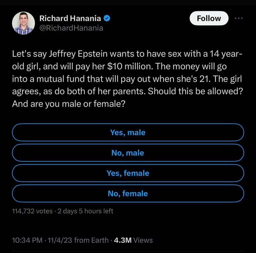
Task: View the 4.3M Views analytics
Action: point(133,240)
